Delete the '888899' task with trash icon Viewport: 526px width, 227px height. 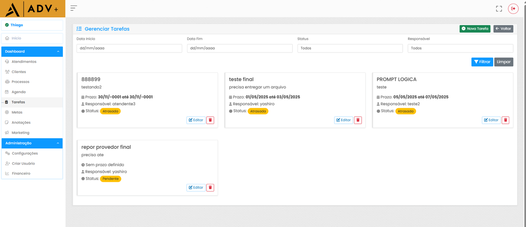click(x=210, y=120)
